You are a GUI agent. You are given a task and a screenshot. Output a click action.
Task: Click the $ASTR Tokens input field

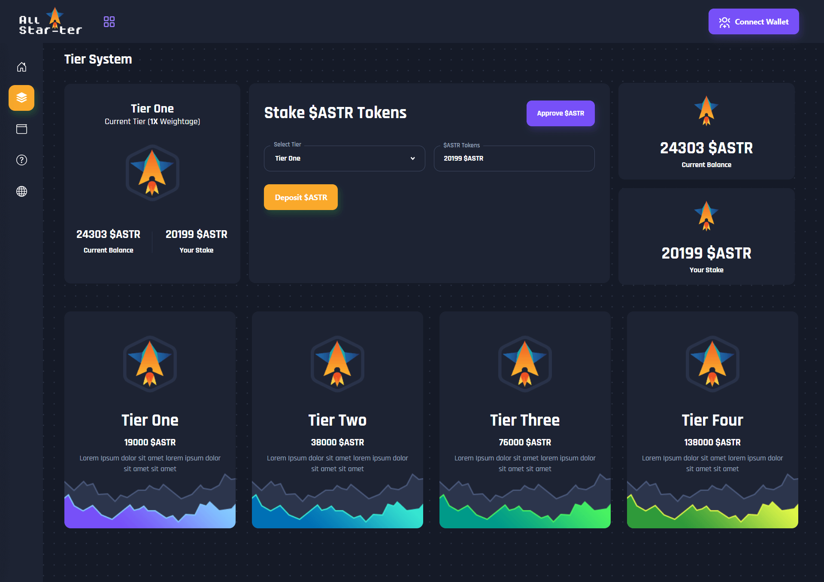[514, 158]
